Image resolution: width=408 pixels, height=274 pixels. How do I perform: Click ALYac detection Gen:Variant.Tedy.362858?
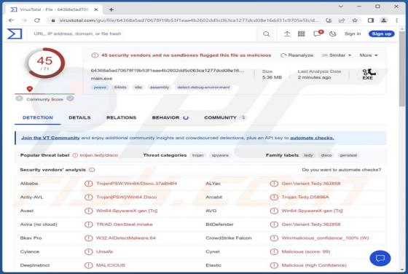(x=311, y=184)
